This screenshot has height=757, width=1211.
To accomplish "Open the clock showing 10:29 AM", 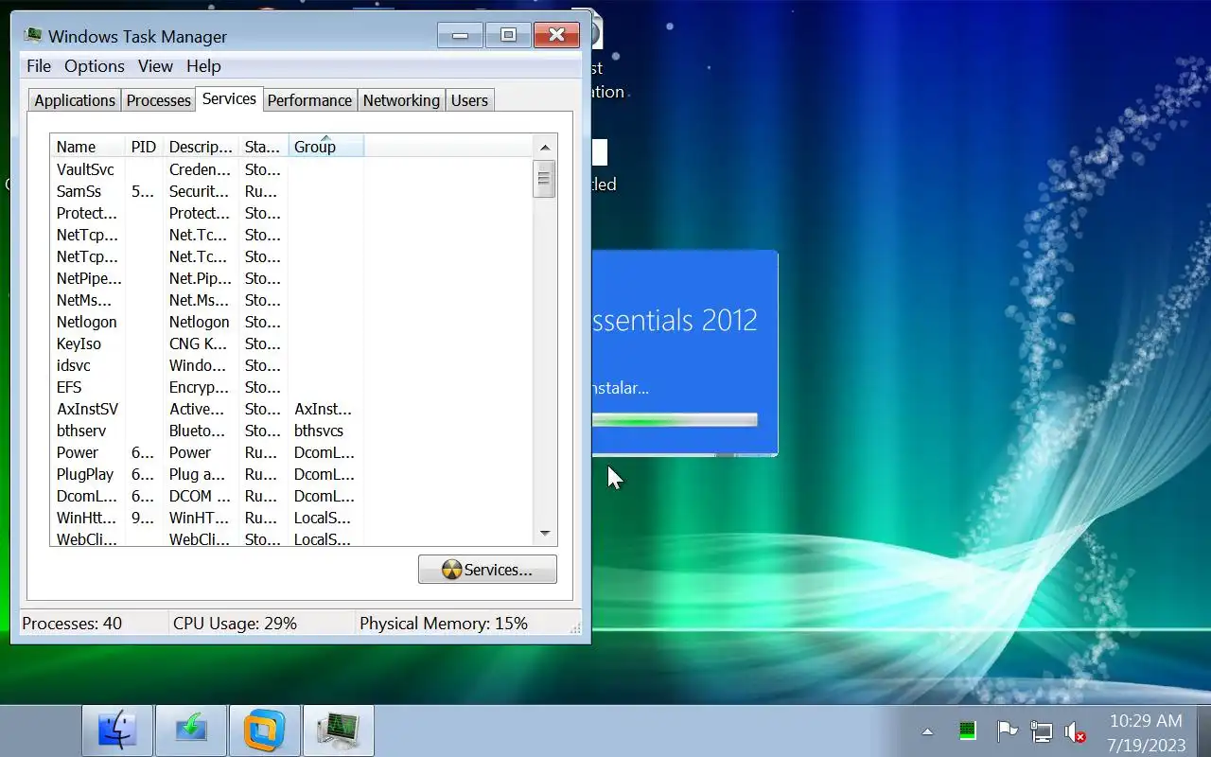I will click(1146, 732).
